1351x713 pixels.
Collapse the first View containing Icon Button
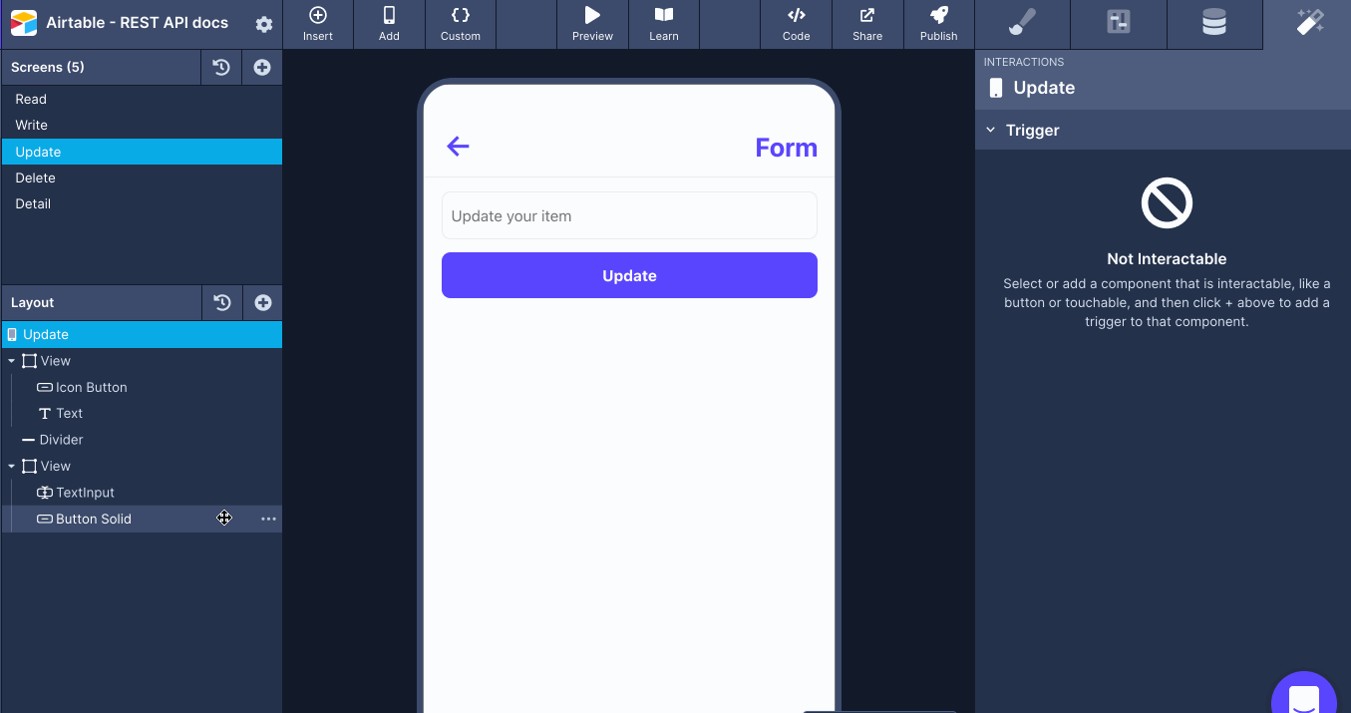tap(12, 361)
